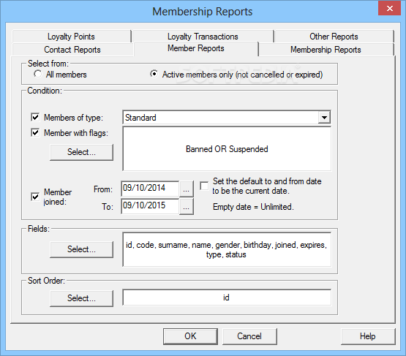Enable default to and from current date
The image size is (406, 356).
coord(204,186)
